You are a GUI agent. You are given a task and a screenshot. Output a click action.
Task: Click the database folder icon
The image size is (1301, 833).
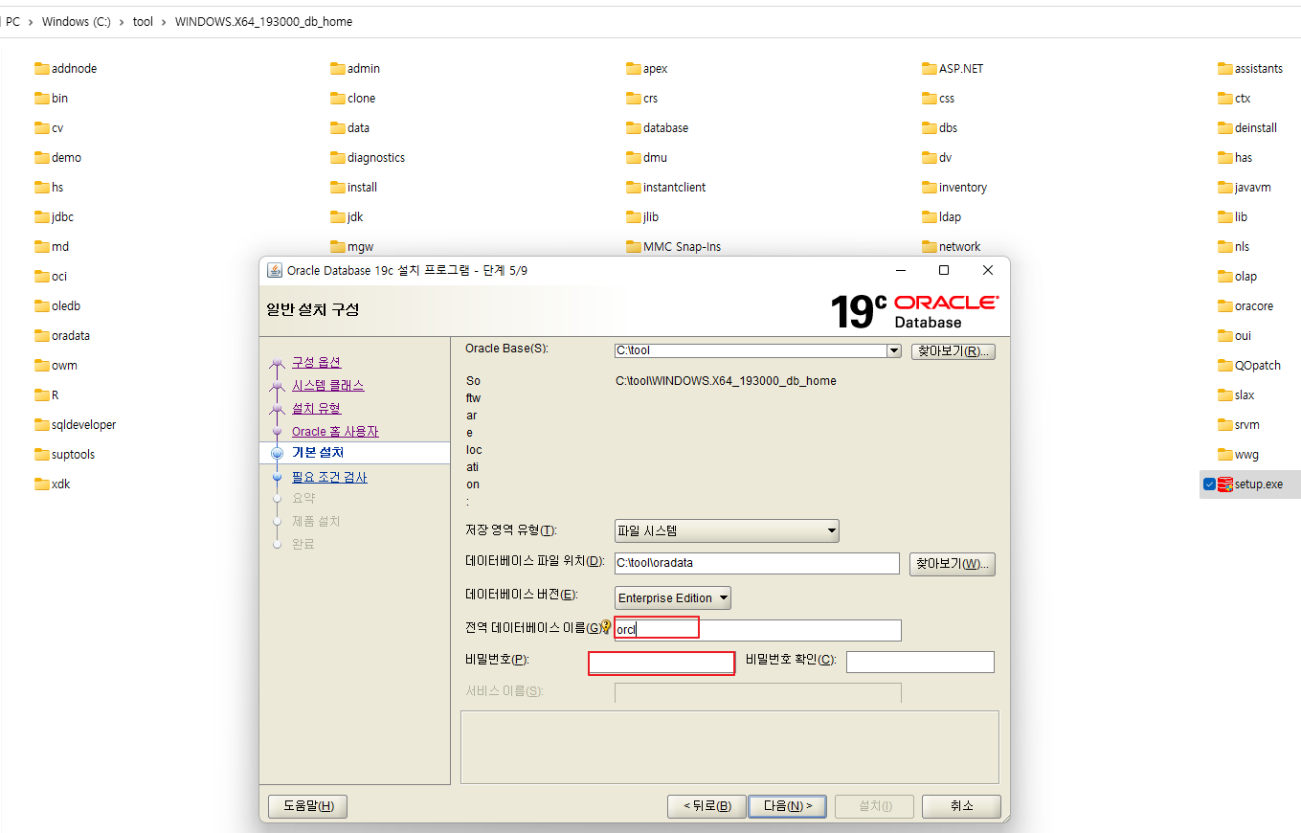pyautogui.click(x=634, y=128)
